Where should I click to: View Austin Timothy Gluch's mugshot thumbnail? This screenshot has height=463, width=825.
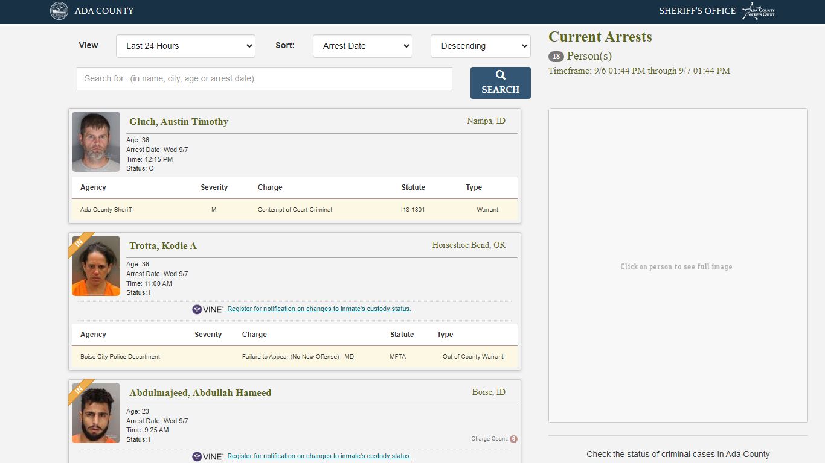click(96, 142)
